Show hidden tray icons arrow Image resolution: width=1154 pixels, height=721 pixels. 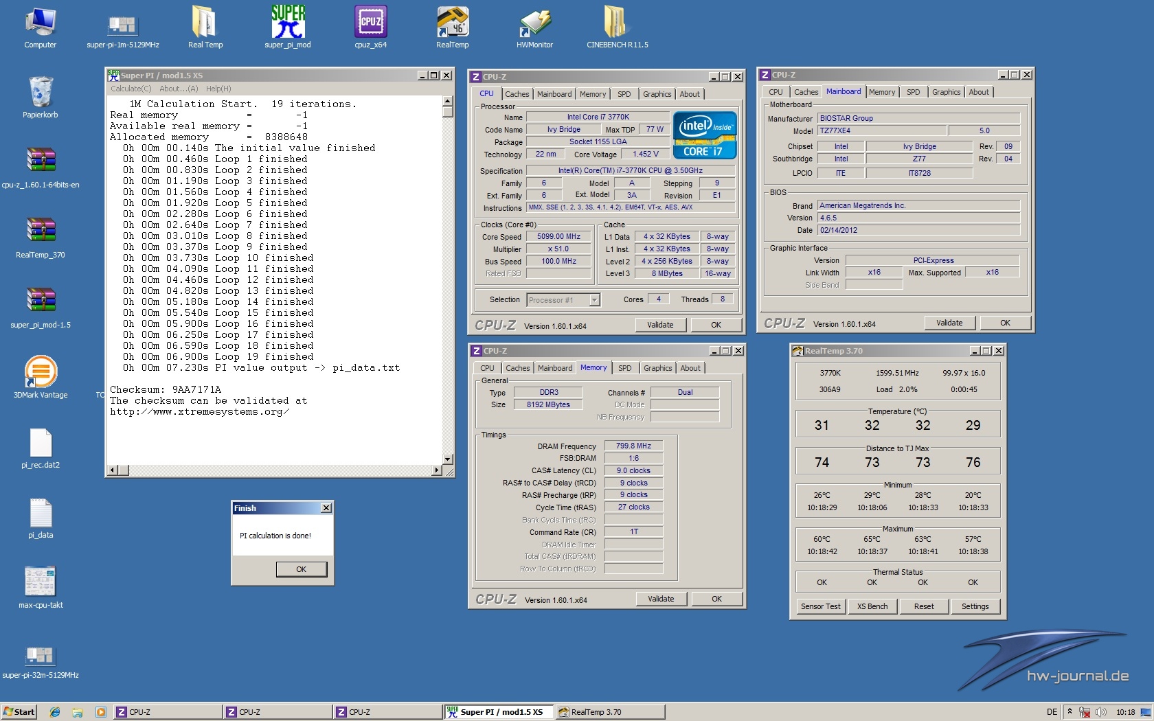[1070, 712]
